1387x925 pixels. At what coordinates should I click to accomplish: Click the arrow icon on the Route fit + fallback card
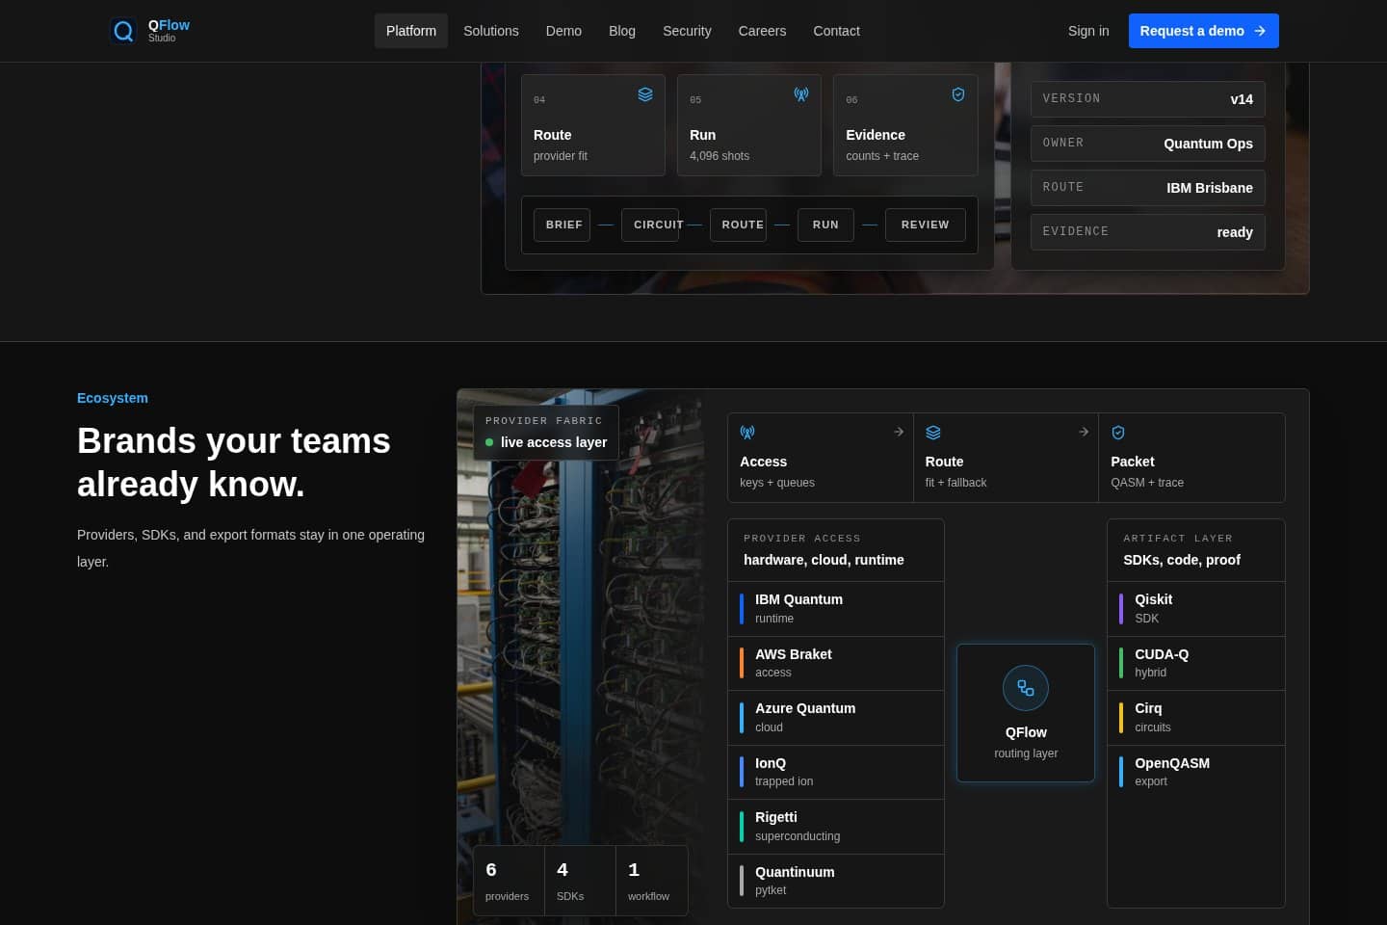(1084, 432)
